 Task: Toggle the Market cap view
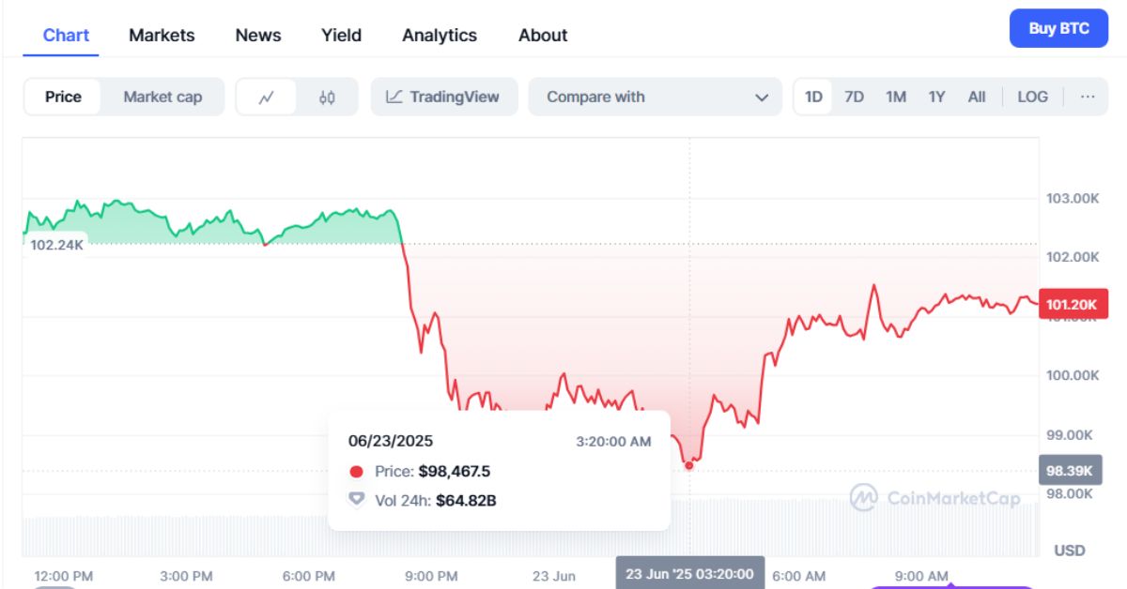tap(162, 97)
